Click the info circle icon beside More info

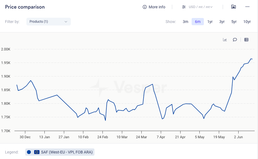pyautogui.click(x=145, y=7)
